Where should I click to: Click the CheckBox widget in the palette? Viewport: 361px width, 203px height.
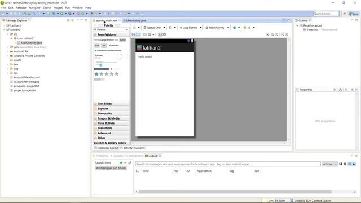click(x=114, y=46)
